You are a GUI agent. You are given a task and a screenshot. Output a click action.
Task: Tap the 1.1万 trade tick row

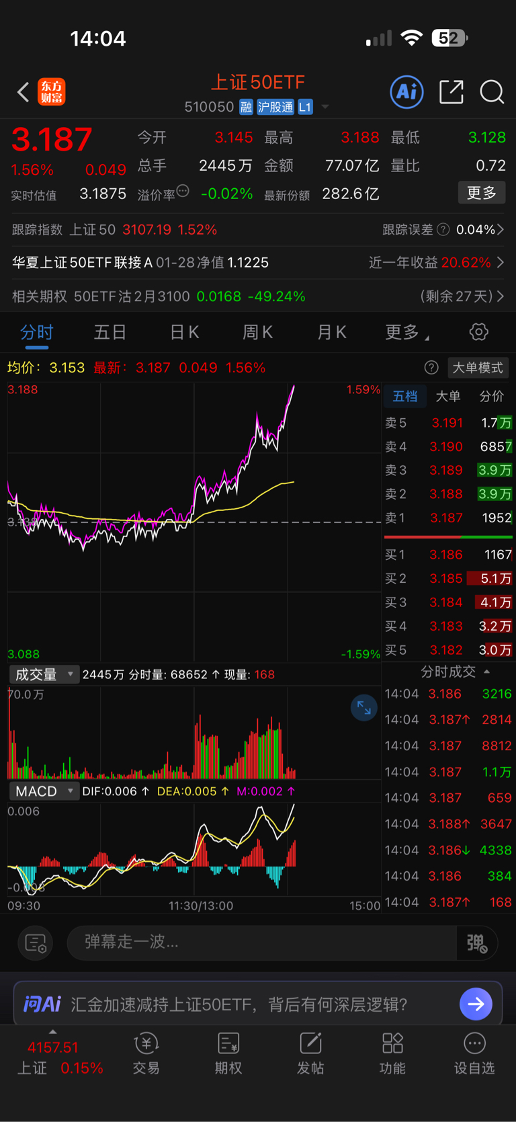pos(448,772)
